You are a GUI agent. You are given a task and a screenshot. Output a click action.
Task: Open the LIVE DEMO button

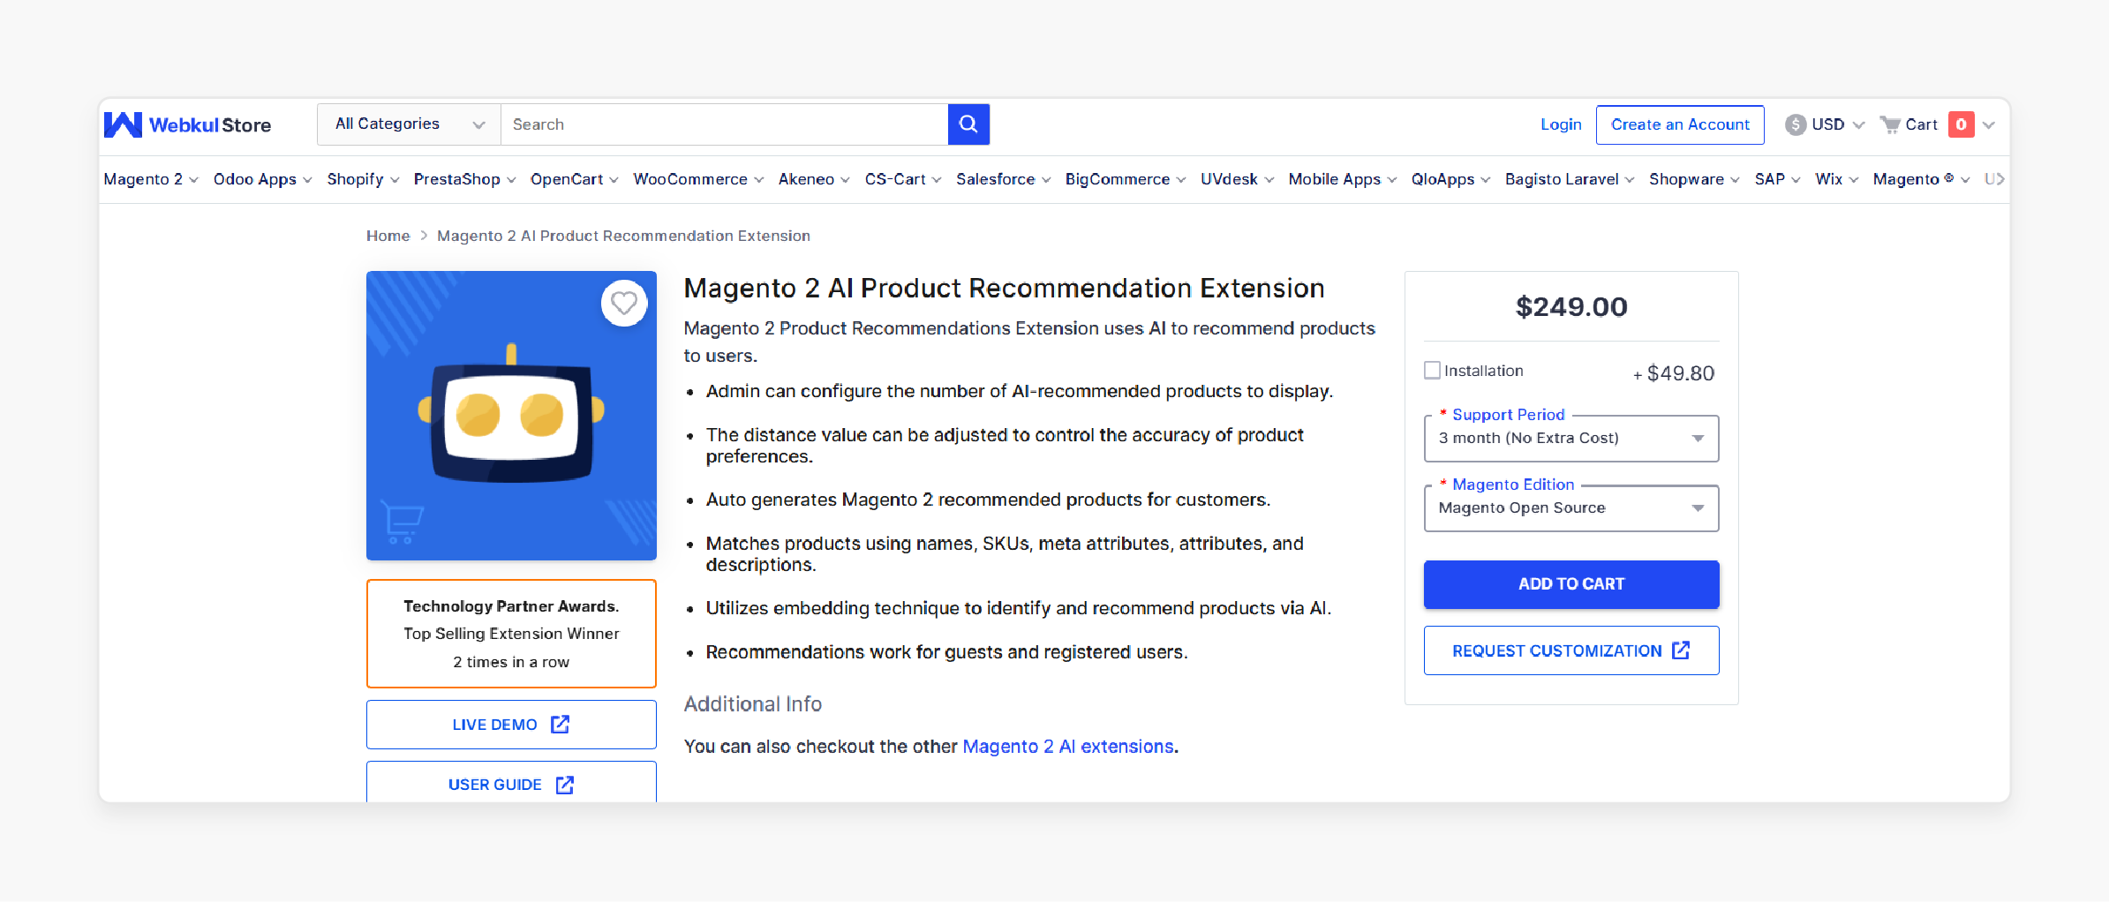[511, 725]
